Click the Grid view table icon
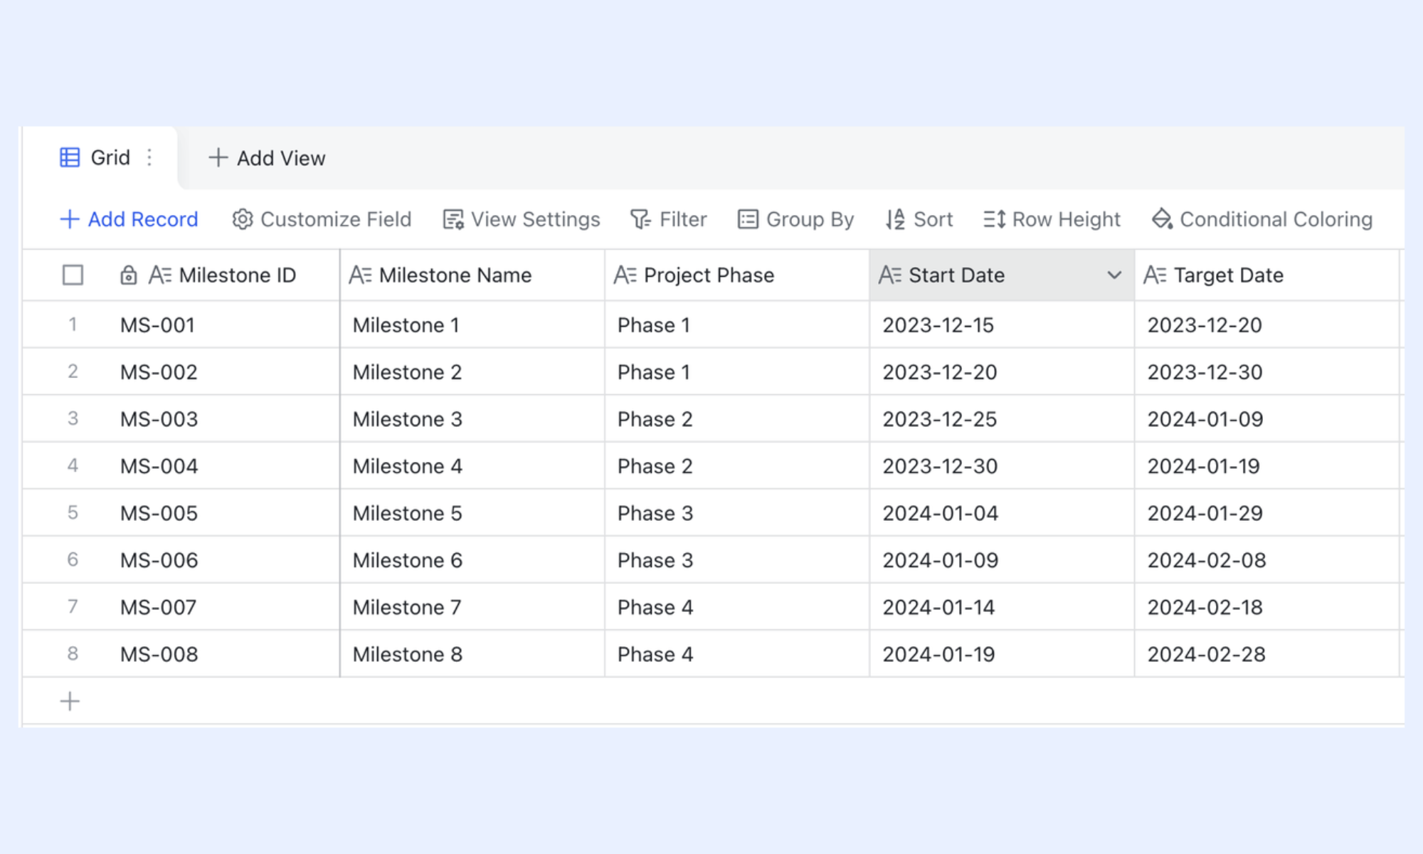Screen dimensions: 1423x854 coord(70,157)
